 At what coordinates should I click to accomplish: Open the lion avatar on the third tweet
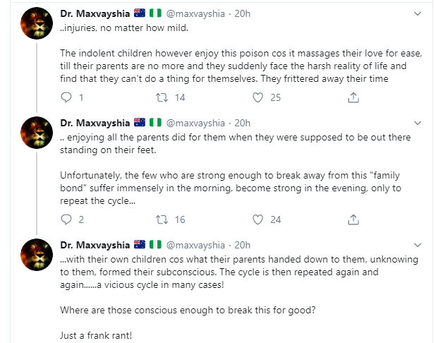(x=35, y=254)
